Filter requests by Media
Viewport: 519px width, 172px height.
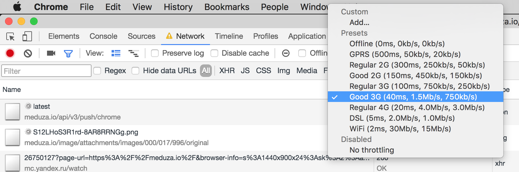(x=307, y=71)
